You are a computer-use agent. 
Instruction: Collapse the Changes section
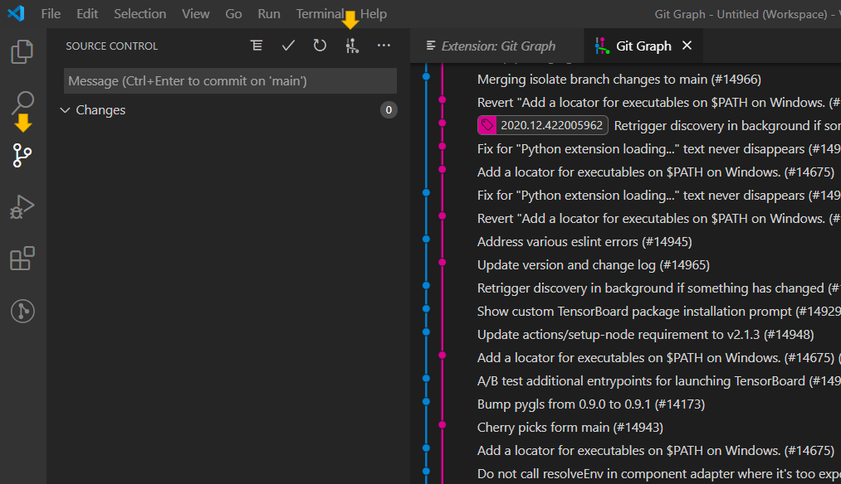[x=65, y=109]
